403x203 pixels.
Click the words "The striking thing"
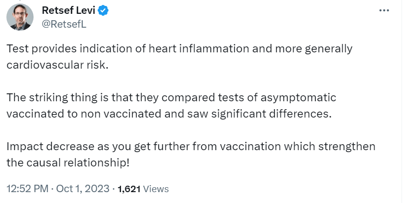pos(42,98)
